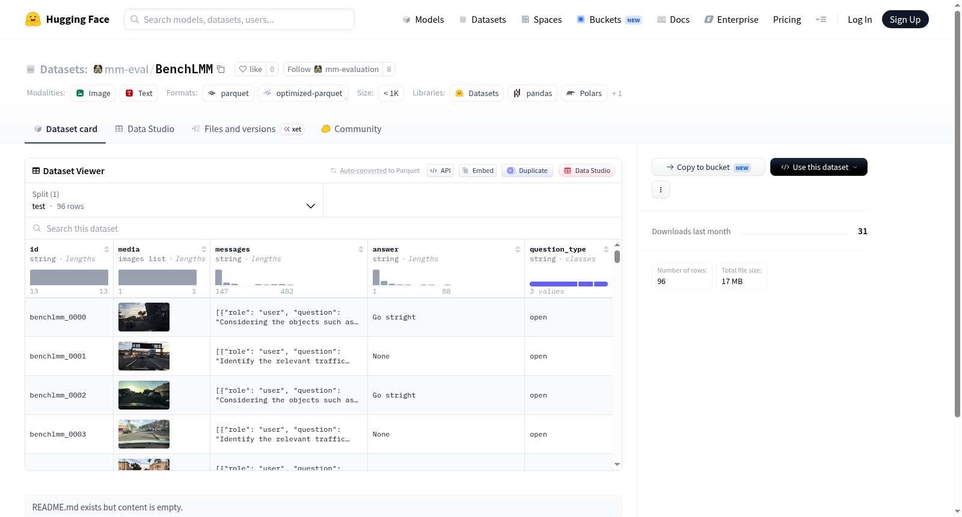Open Data Studio from the viewer toolbar

pos(587,171)
